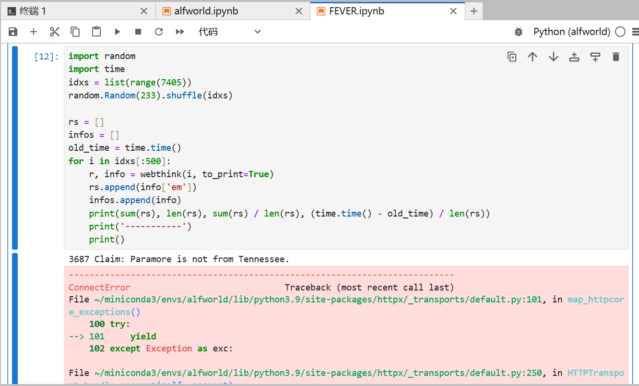The width and height of the screenshot is (639, 386).
Task: Move the cell up
Action: click(532, 56)
